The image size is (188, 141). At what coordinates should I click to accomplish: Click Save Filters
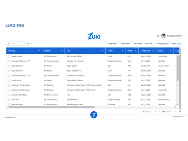[138, 44]
